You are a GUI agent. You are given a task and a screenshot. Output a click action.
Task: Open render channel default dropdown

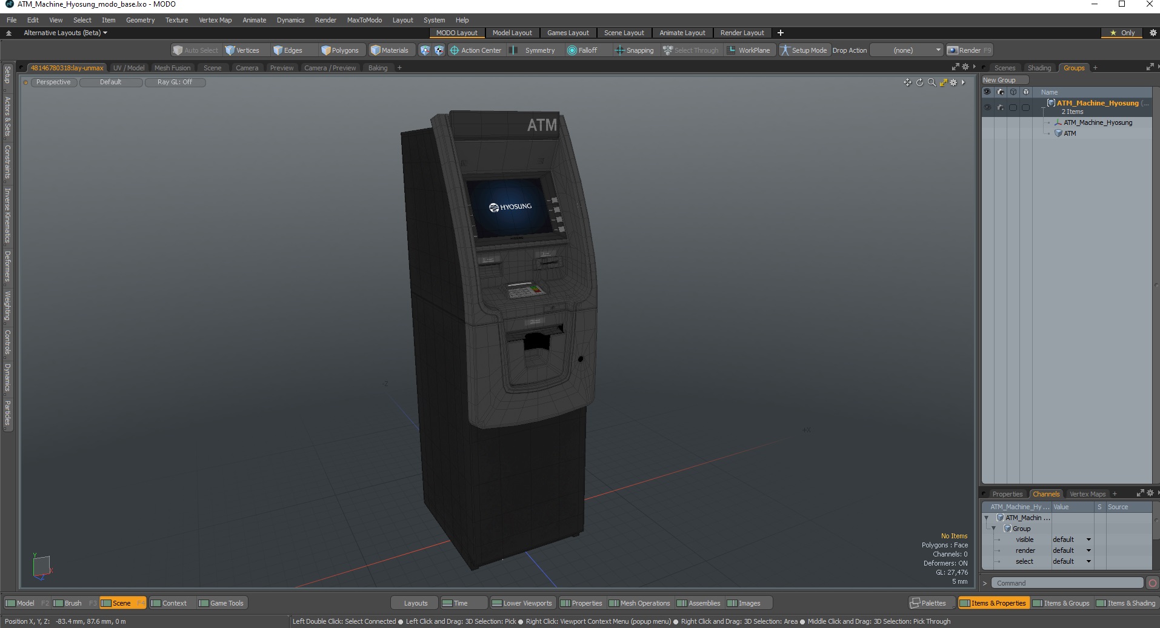pos(1072,550)
